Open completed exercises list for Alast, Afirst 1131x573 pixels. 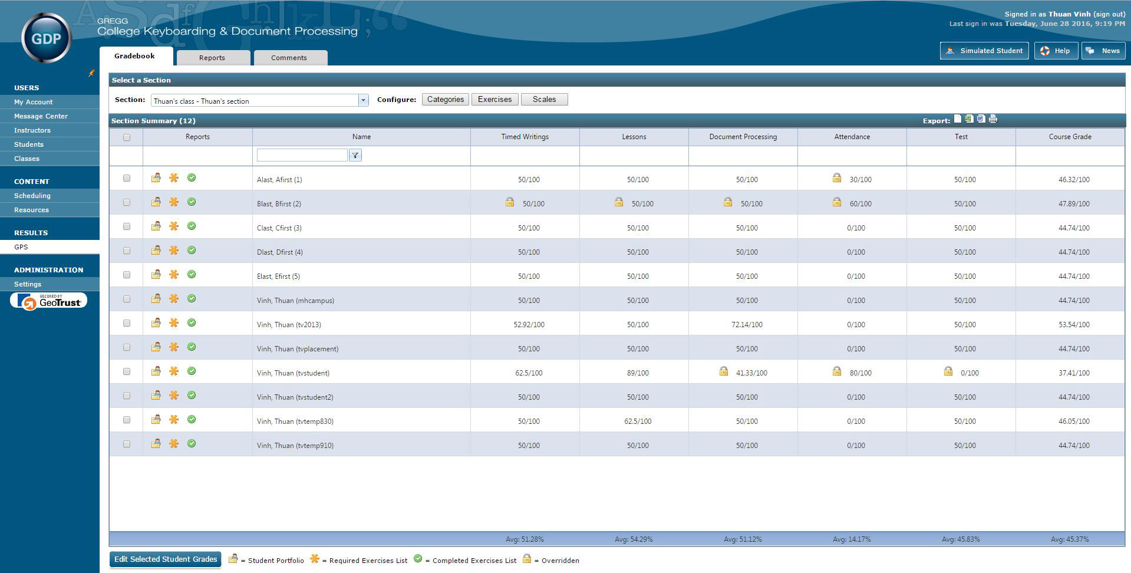(x=192, y=177)
